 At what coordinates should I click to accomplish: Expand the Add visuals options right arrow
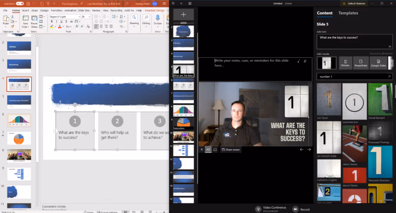pos(391,63)
